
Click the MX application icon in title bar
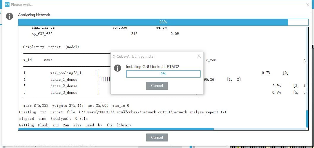click(7, 4)
